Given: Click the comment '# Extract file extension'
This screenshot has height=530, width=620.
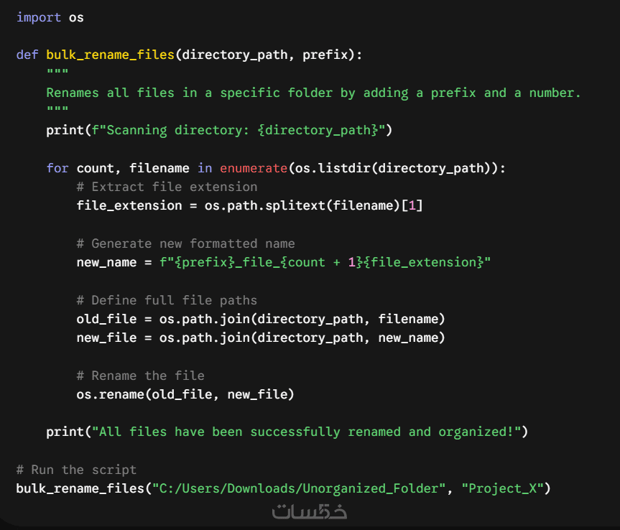Looking at the screenshot, I should click(167, 187).
